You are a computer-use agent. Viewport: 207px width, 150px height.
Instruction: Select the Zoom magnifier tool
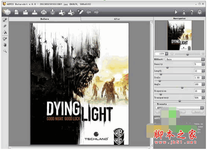coord(5,51)
